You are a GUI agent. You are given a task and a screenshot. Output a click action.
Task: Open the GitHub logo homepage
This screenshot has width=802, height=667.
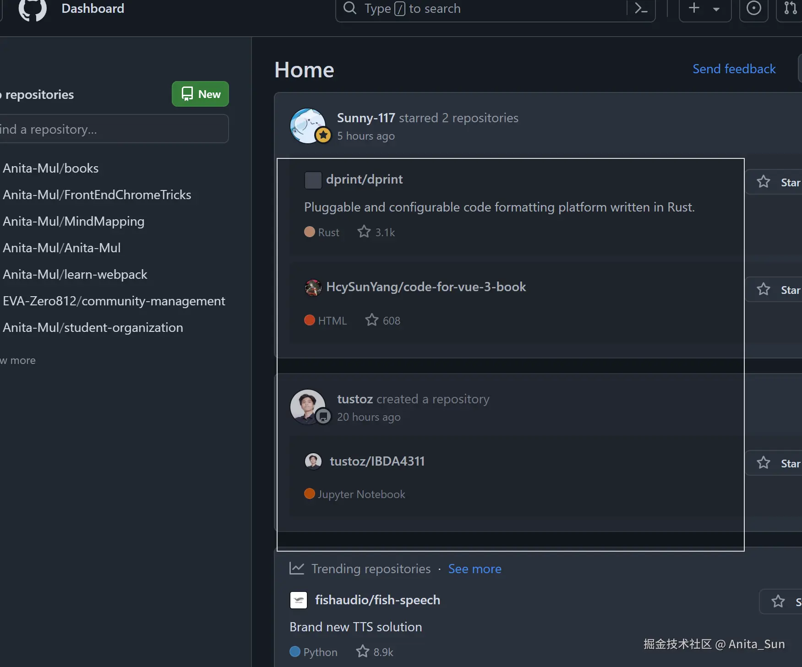(33, 9)
